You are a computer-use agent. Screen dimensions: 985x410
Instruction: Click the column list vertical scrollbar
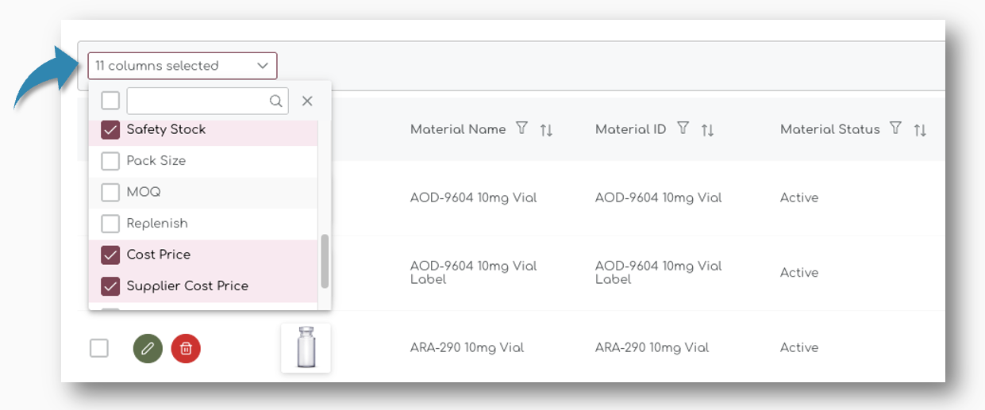325,262
